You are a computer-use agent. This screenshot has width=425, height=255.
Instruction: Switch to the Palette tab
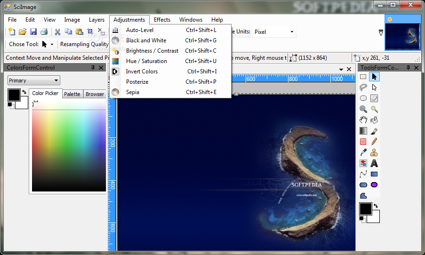(72, 94)
